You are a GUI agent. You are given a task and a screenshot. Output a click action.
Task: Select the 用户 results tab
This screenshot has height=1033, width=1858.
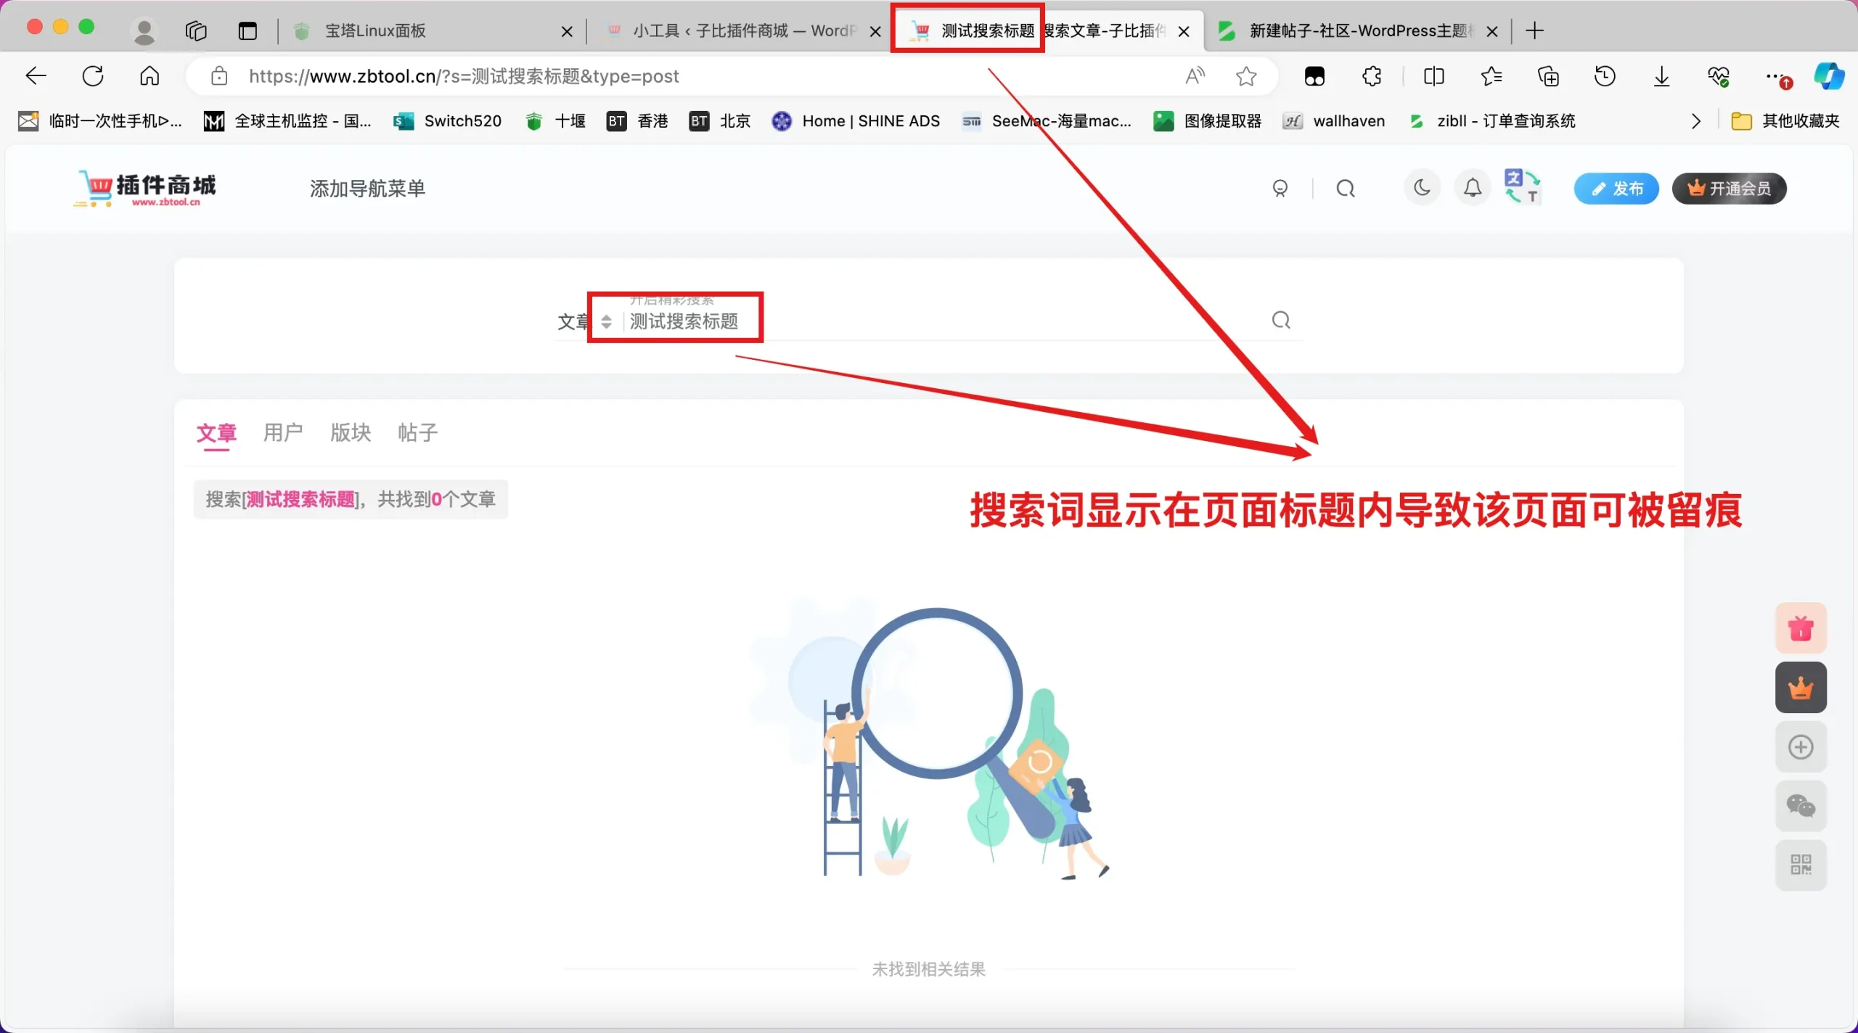283,433
